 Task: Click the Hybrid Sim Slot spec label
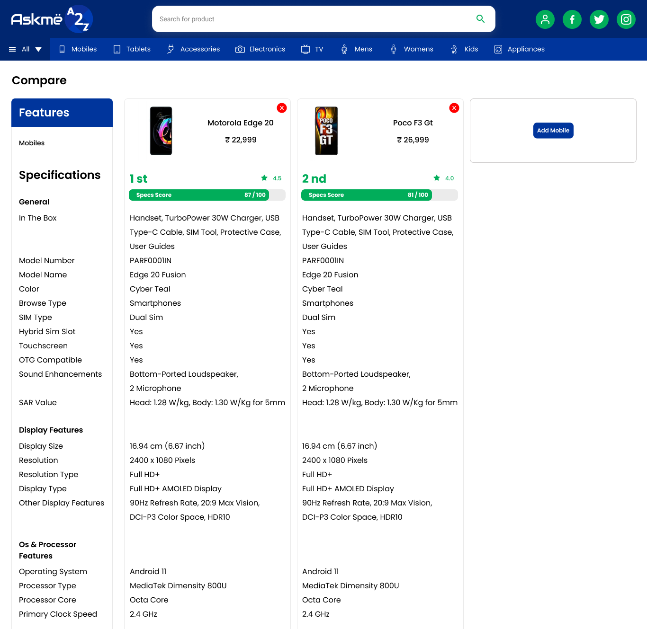pos(47,331)
